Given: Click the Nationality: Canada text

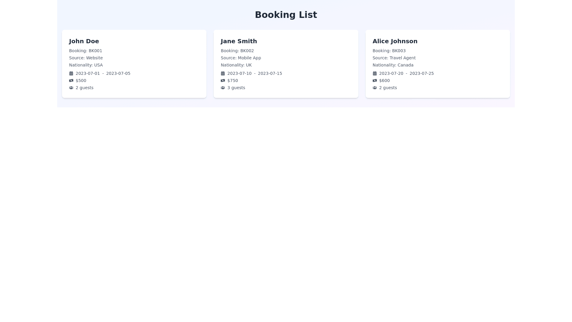Looking at the screenshot, I should coord(393,65).
